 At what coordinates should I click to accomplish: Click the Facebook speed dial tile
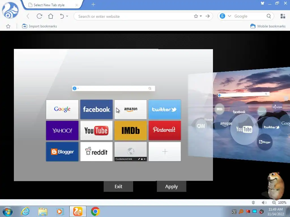[x=96, y=109]
